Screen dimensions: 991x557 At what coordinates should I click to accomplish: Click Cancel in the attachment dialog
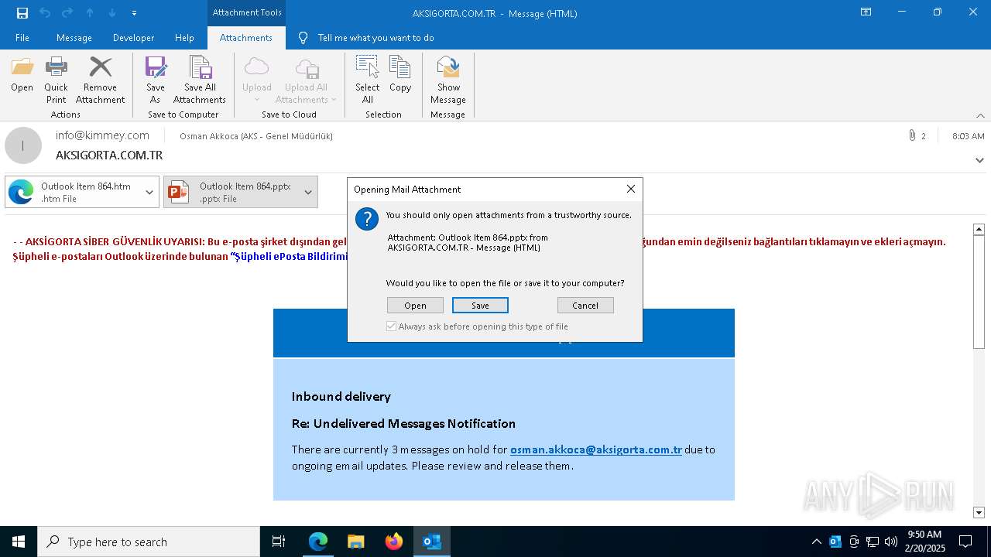point(585,306)
